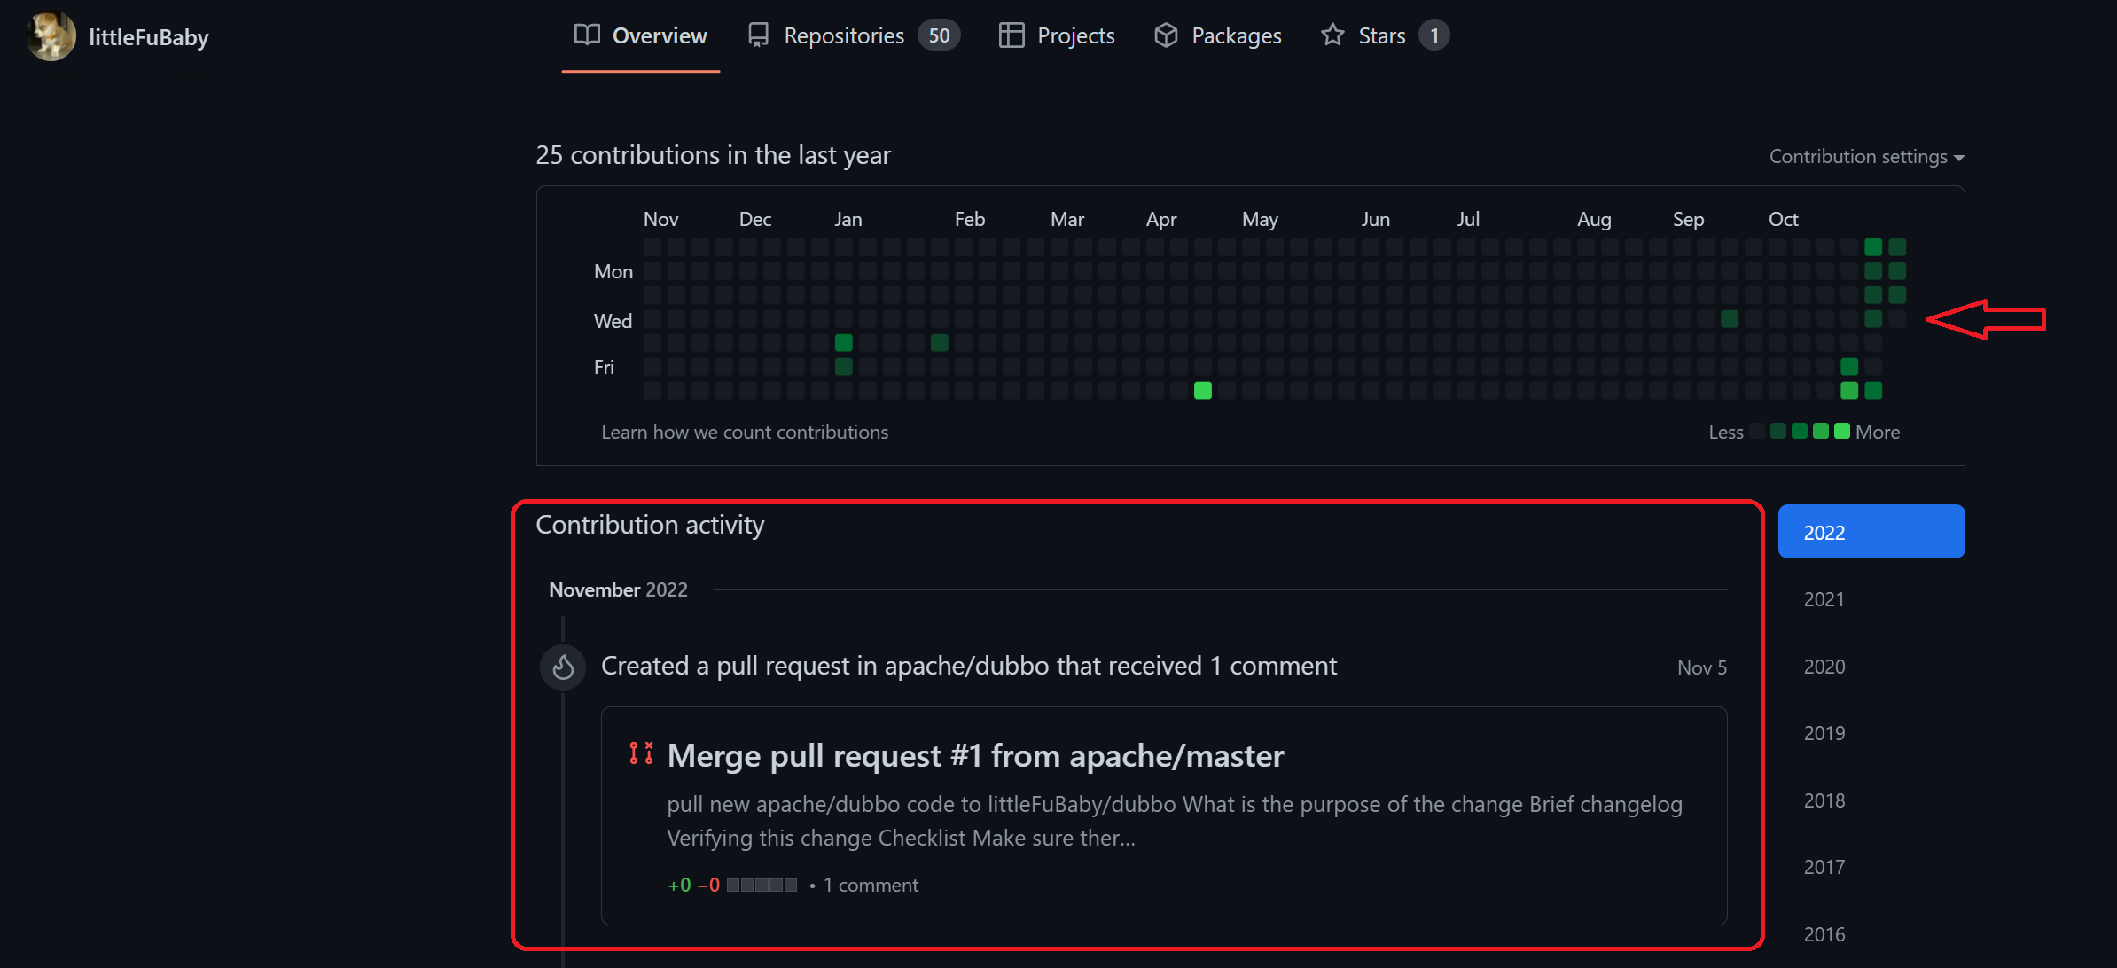Open the littleFuBaby username link
Image resolution: width=2117 pixels, height=968 pixels.
149,37
